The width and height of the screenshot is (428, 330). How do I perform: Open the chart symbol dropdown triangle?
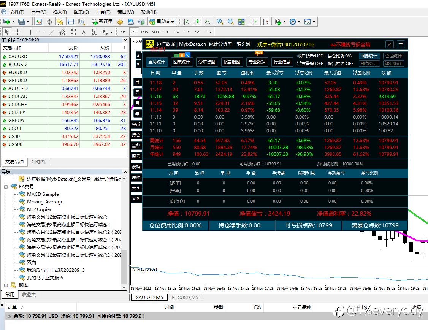[x=133, y=41]
